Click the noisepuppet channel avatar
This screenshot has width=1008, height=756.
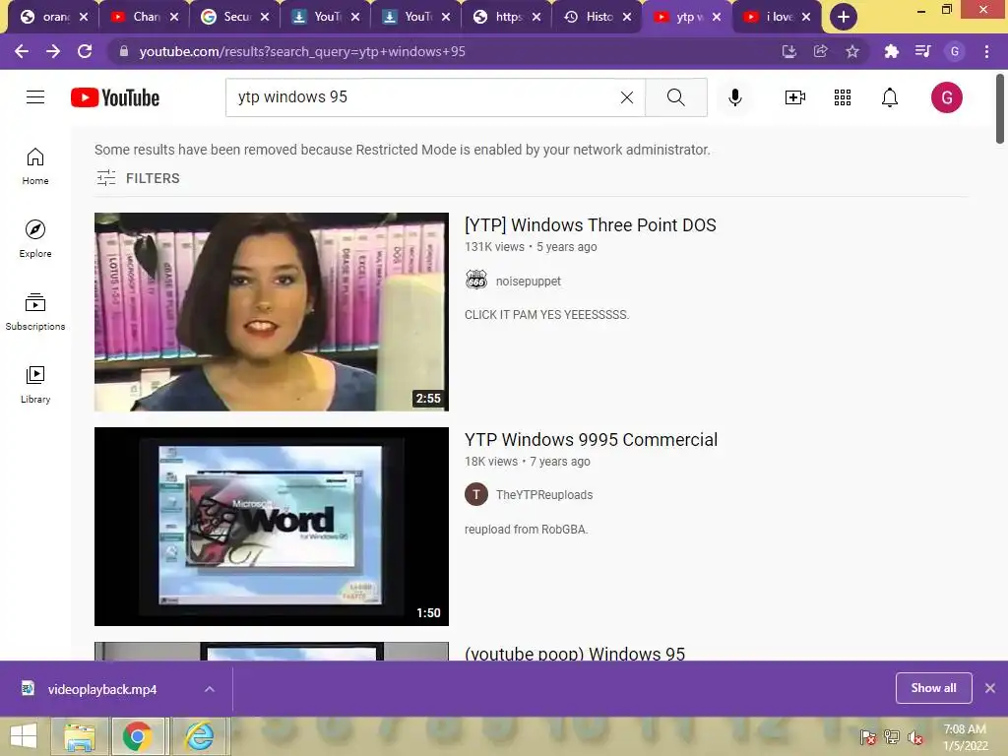(476, 280)
